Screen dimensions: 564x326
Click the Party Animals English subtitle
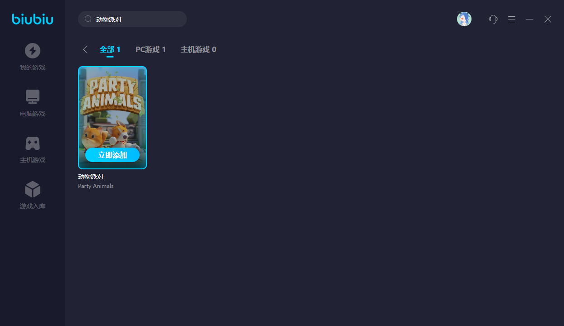click(x=96, y=186)
